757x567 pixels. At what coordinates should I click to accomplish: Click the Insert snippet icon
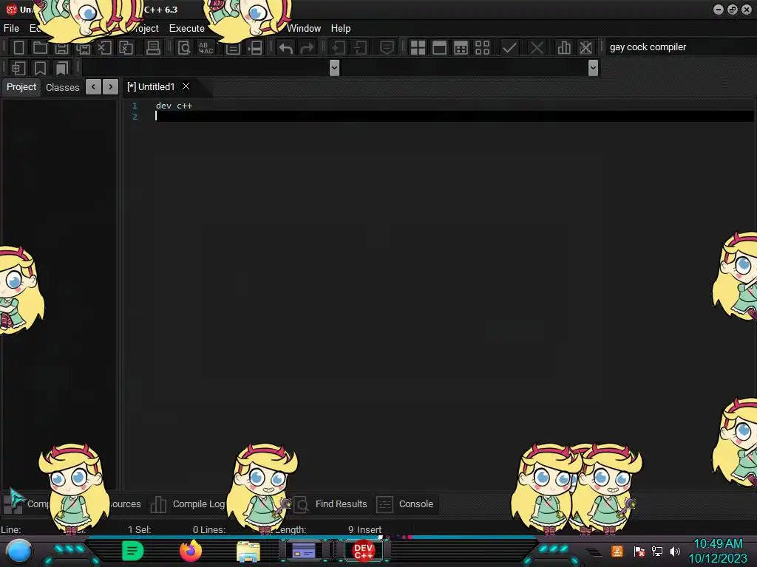tap(18, 68)
